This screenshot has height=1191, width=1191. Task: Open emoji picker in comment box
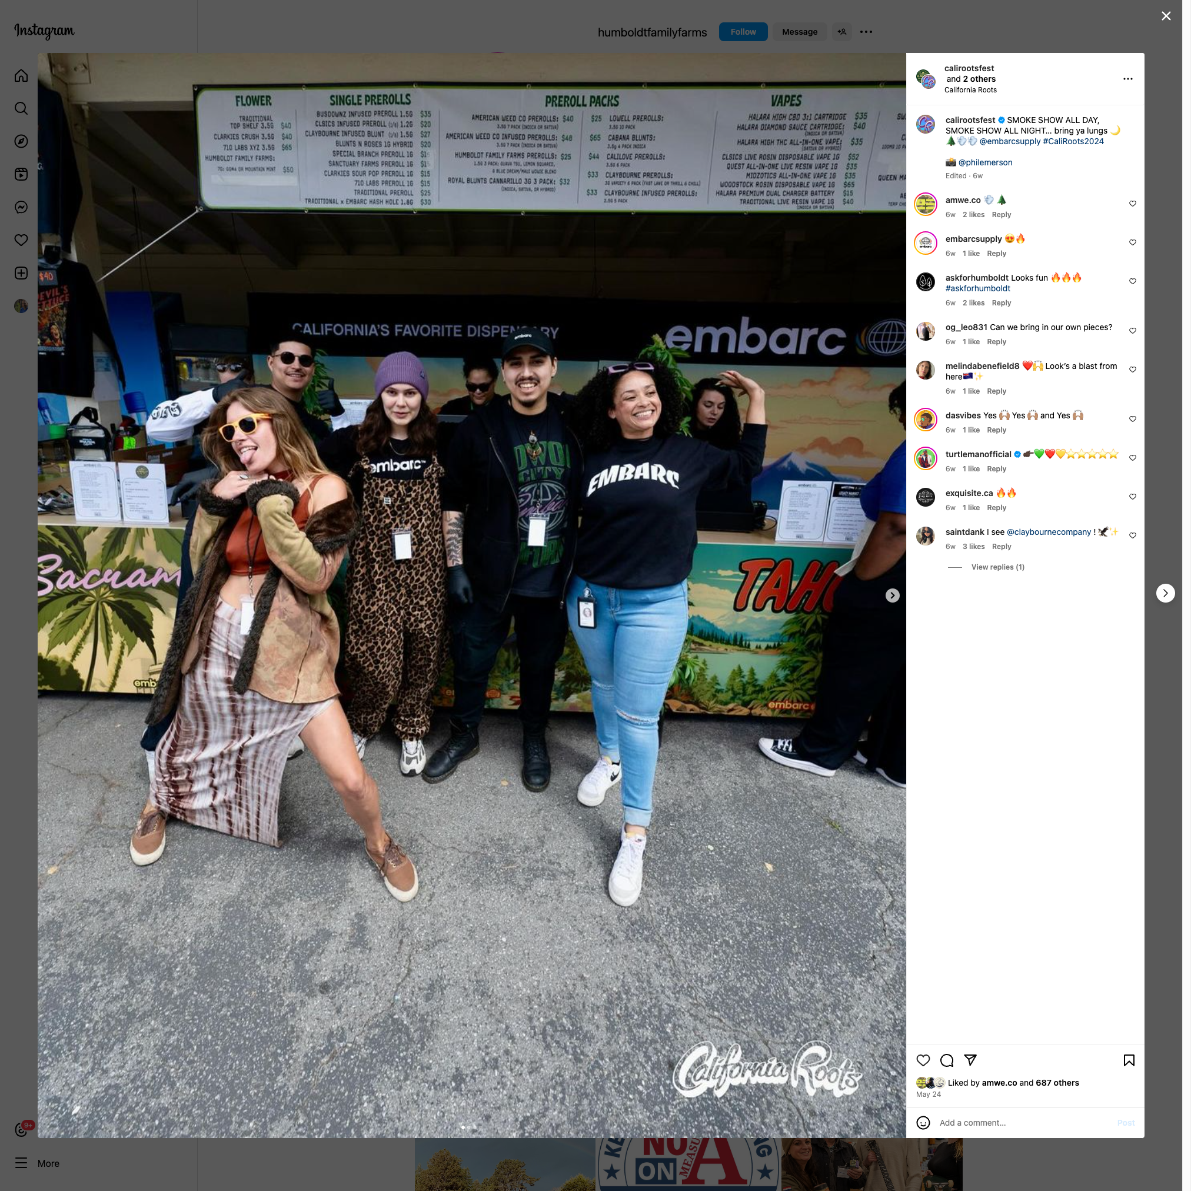(x=923, y=1123)
